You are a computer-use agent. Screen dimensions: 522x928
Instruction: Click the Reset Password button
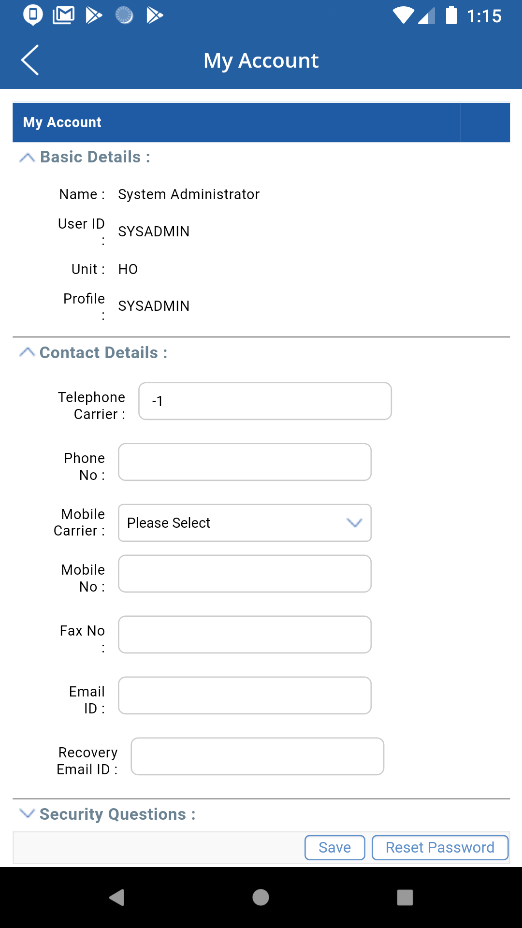(x=440, y=848)
